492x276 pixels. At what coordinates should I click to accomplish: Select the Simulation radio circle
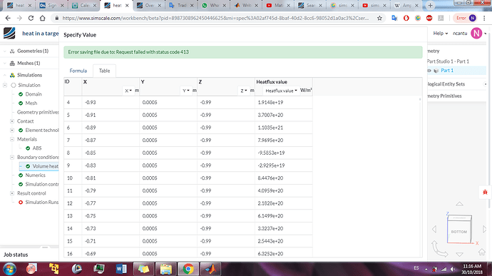(x=14, y=85)
